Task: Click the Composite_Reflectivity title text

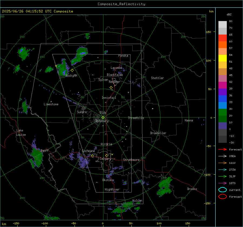Action: click(122, 4)
